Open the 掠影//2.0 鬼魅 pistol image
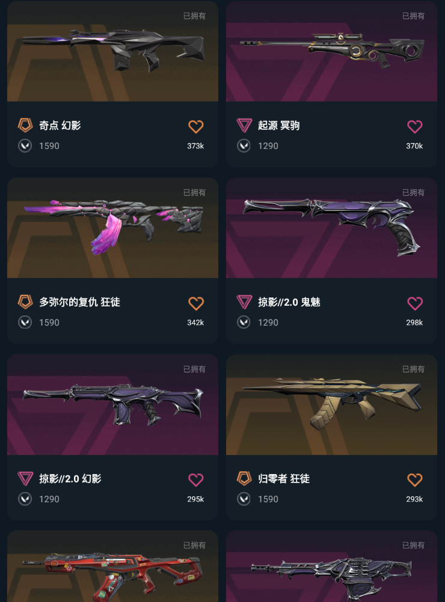The height and width of the screenshot is (602, 445). pos(331,228)
